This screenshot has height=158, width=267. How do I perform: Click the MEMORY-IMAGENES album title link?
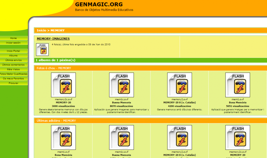point(53,39)
